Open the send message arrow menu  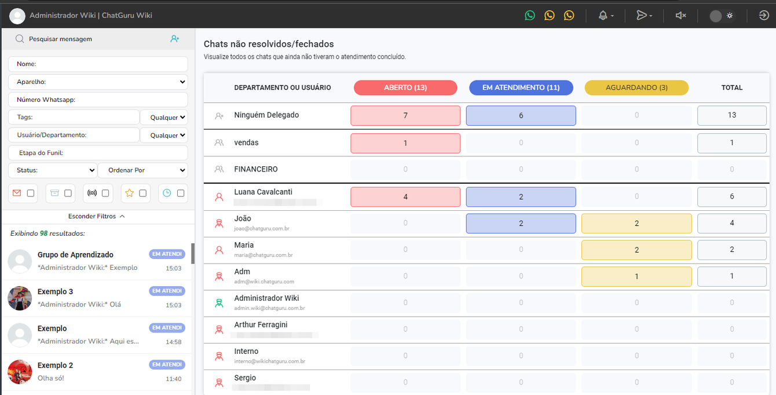coord(644,16)
